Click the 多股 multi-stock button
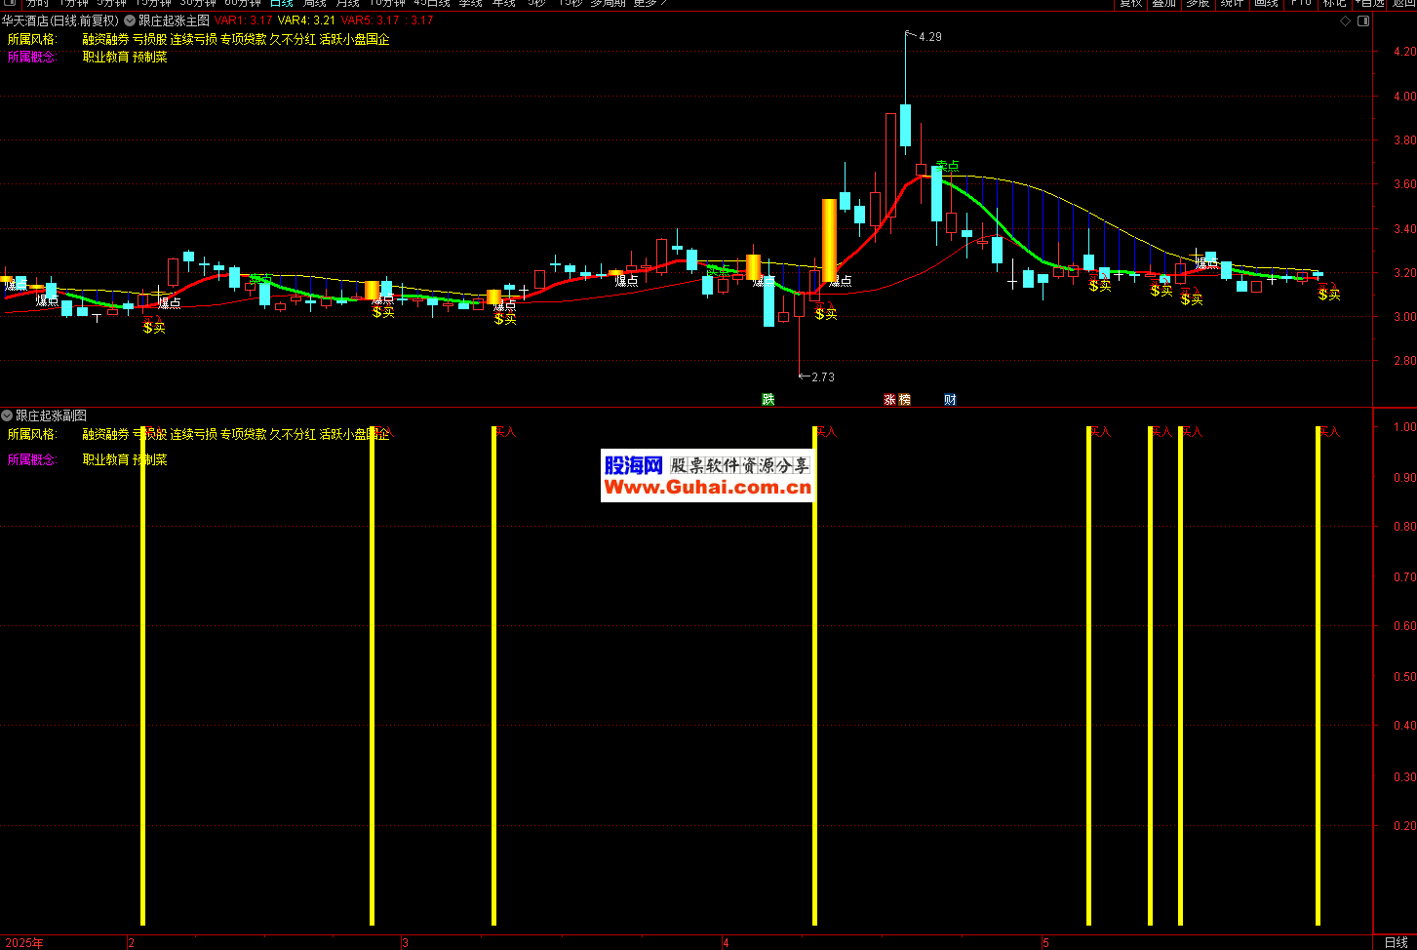 pyautogui.click(x=1198, y=4)
